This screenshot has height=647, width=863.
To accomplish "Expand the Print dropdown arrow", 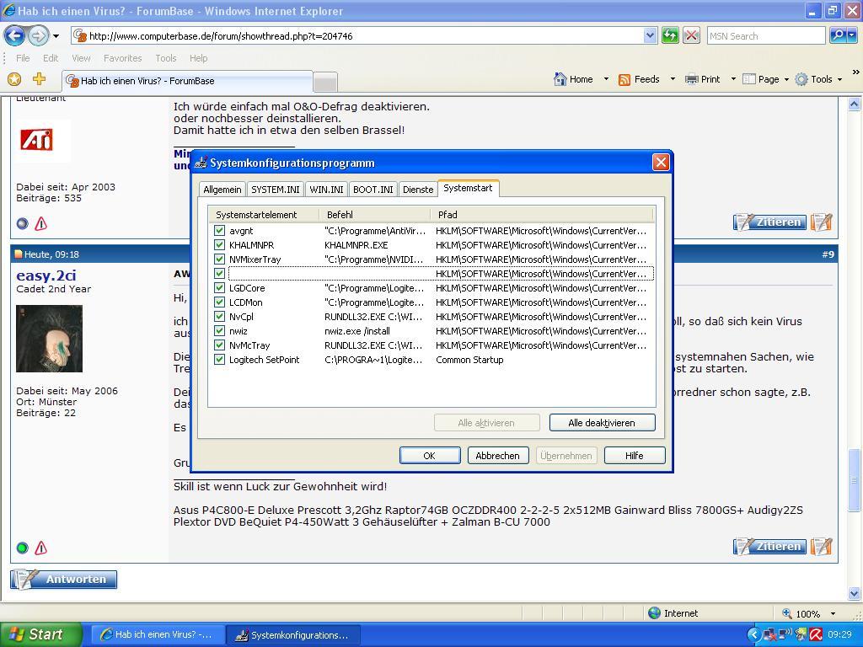I will click(x=733, y=79).
